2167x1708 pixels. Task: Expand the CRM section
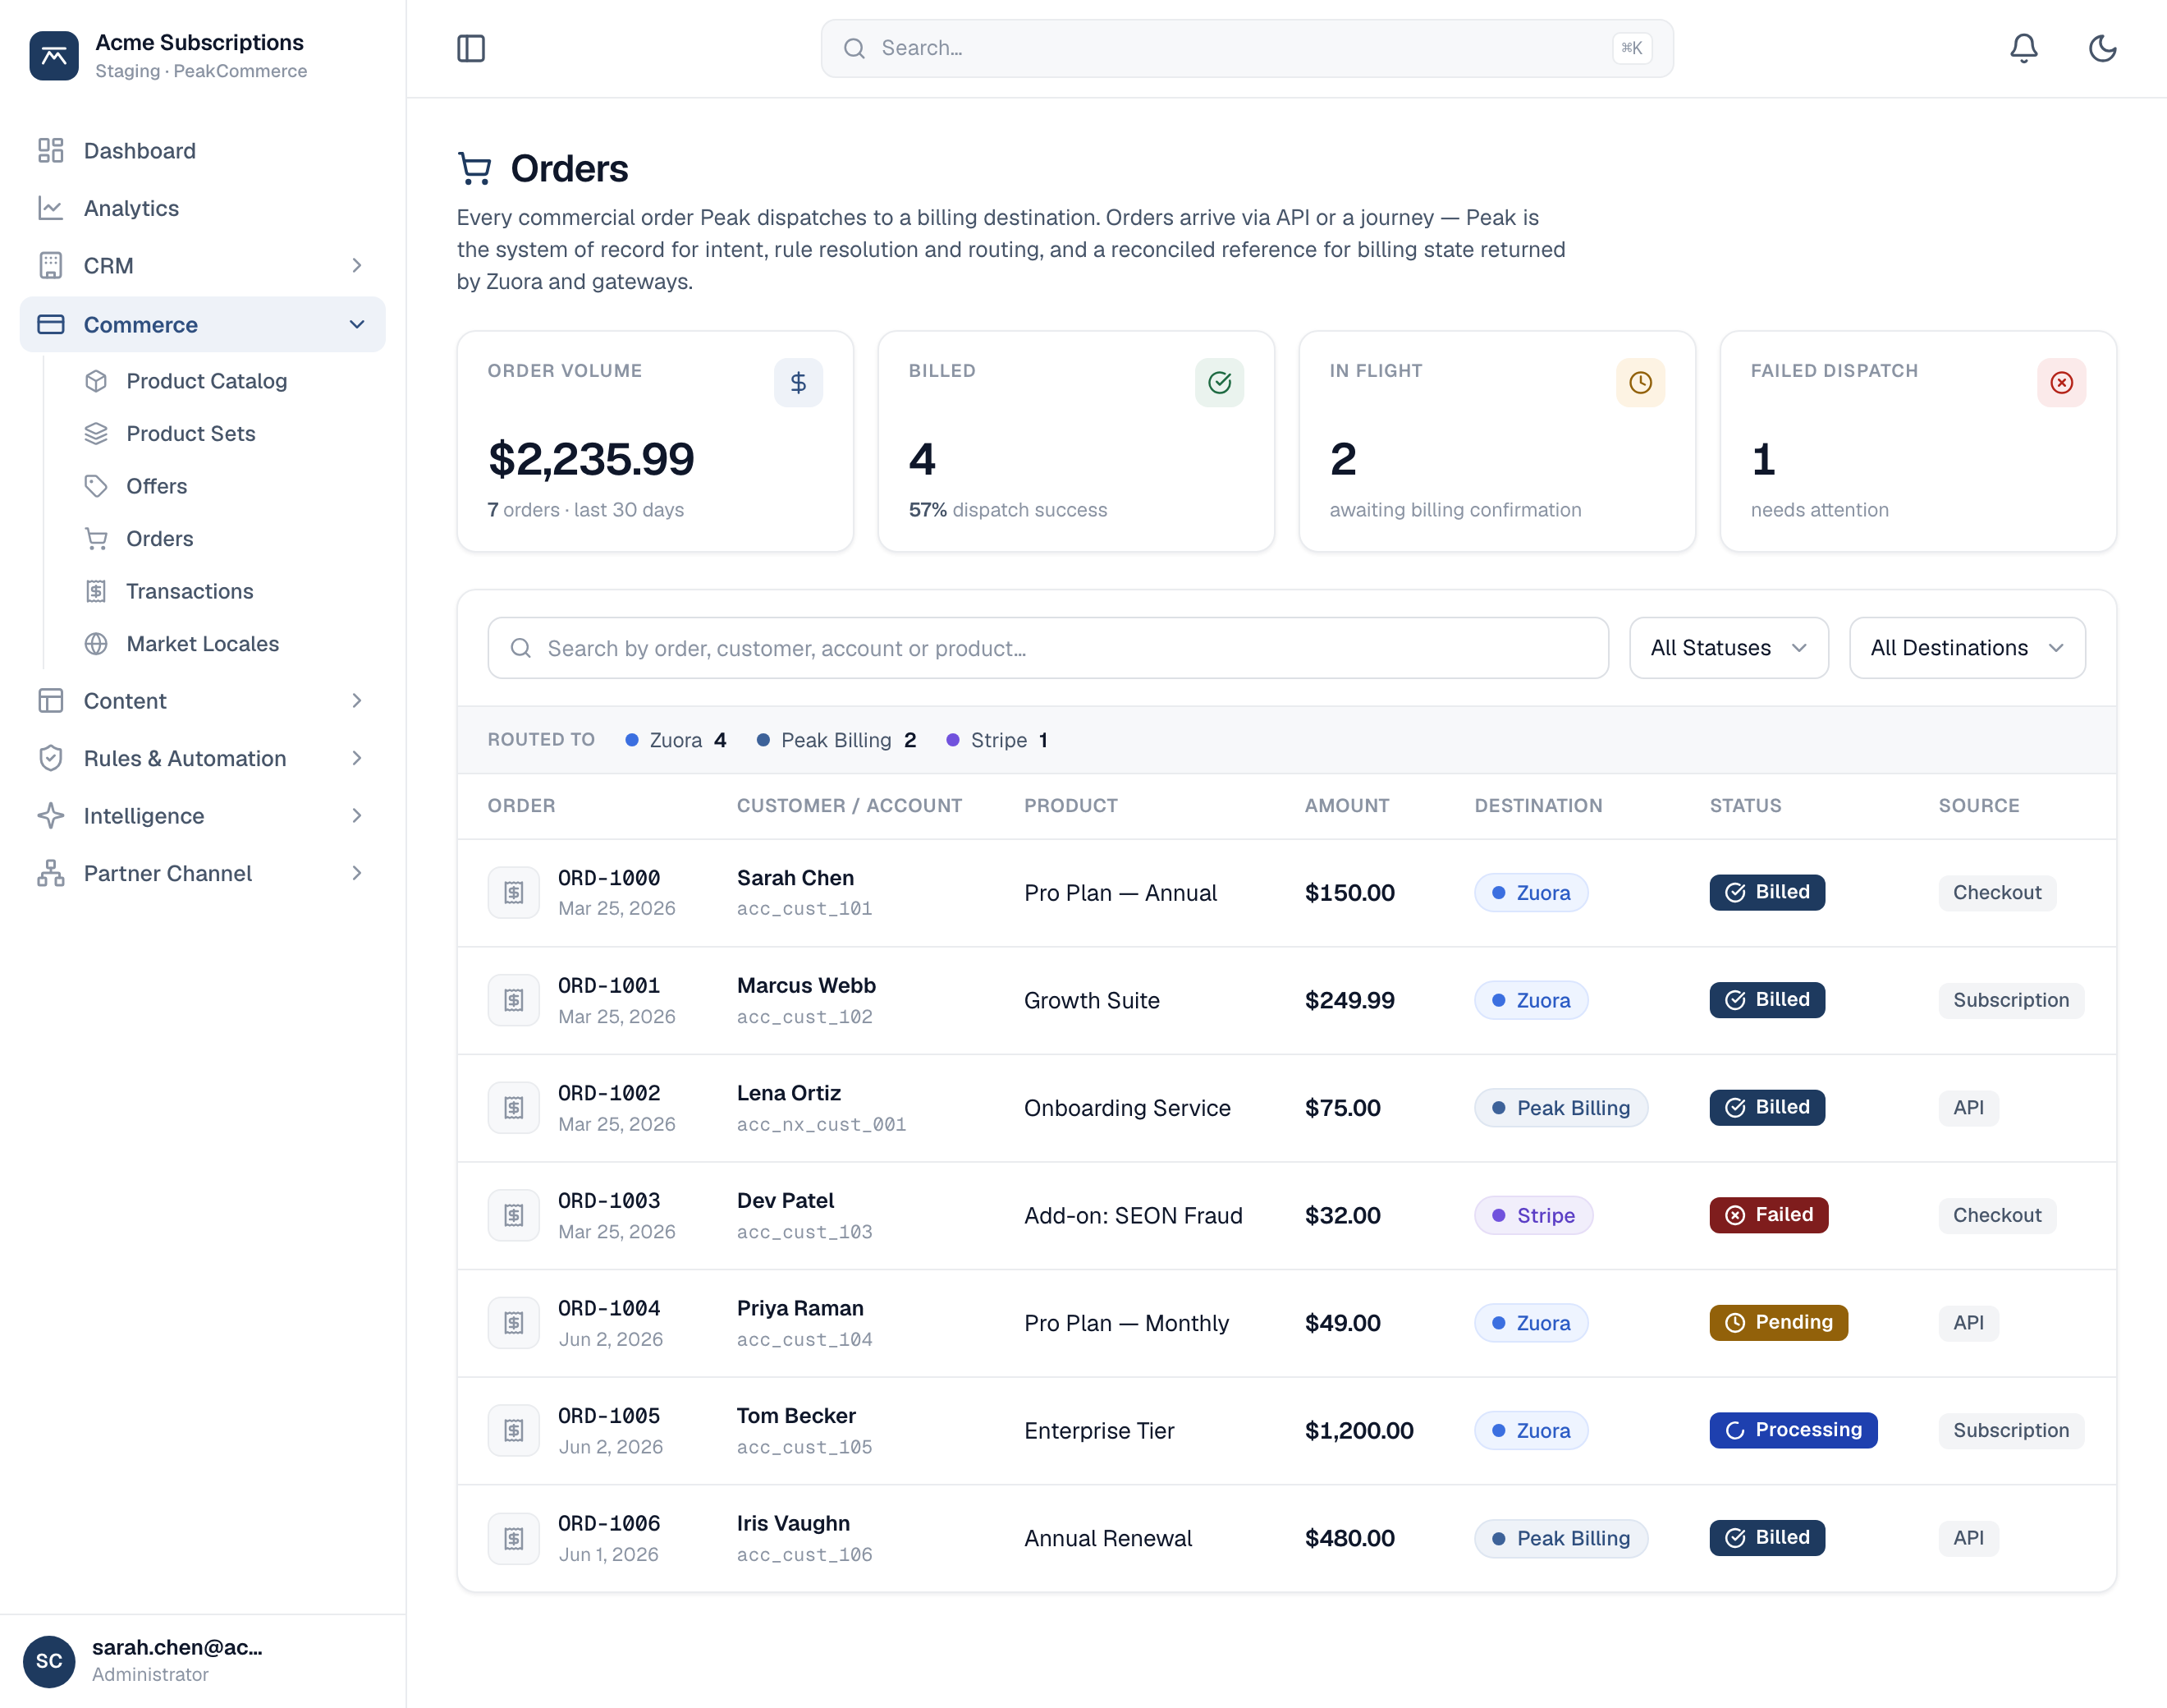point(202,266)
